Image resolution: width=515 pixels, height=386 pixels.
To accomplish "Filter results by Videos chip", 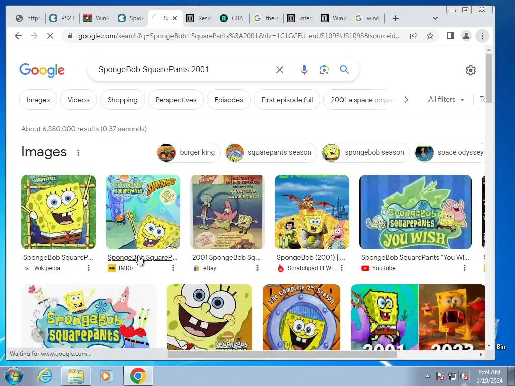I will pos(78,100).
